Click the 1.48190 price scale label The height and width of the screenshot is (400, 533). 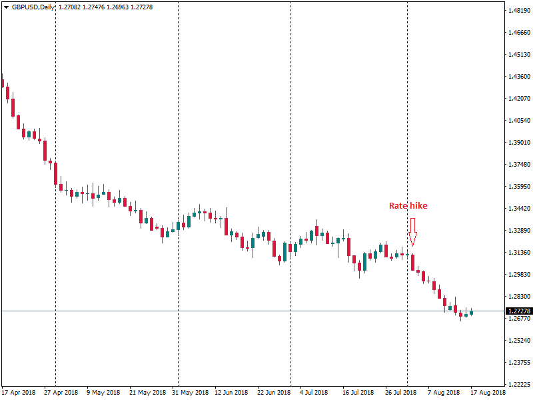tap(518, 11)
